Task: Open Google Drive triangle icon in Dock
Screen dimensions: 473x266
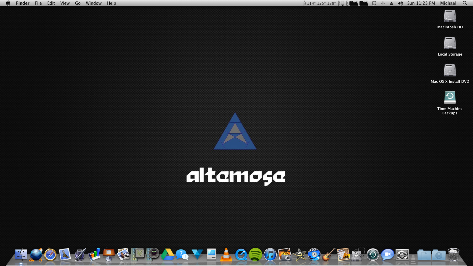Action: pos(168,254)
